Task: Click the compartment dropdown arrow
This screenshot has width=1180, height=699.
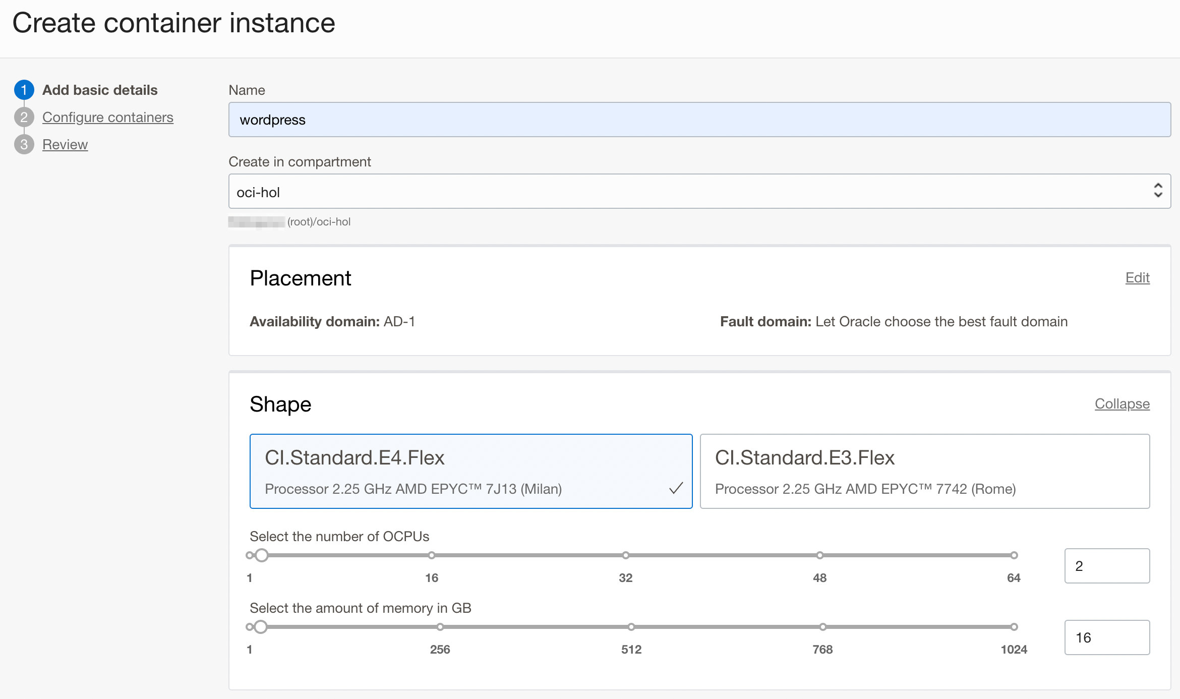Action: pyautogui.click(x=1158, y=192)
